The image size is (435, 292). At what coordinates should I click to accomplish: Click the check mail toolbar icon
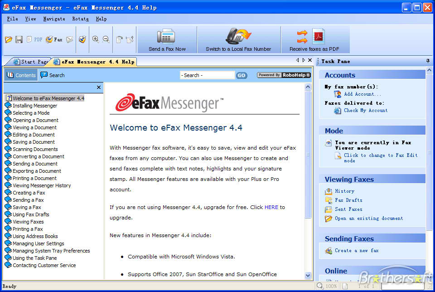(82, 39)
